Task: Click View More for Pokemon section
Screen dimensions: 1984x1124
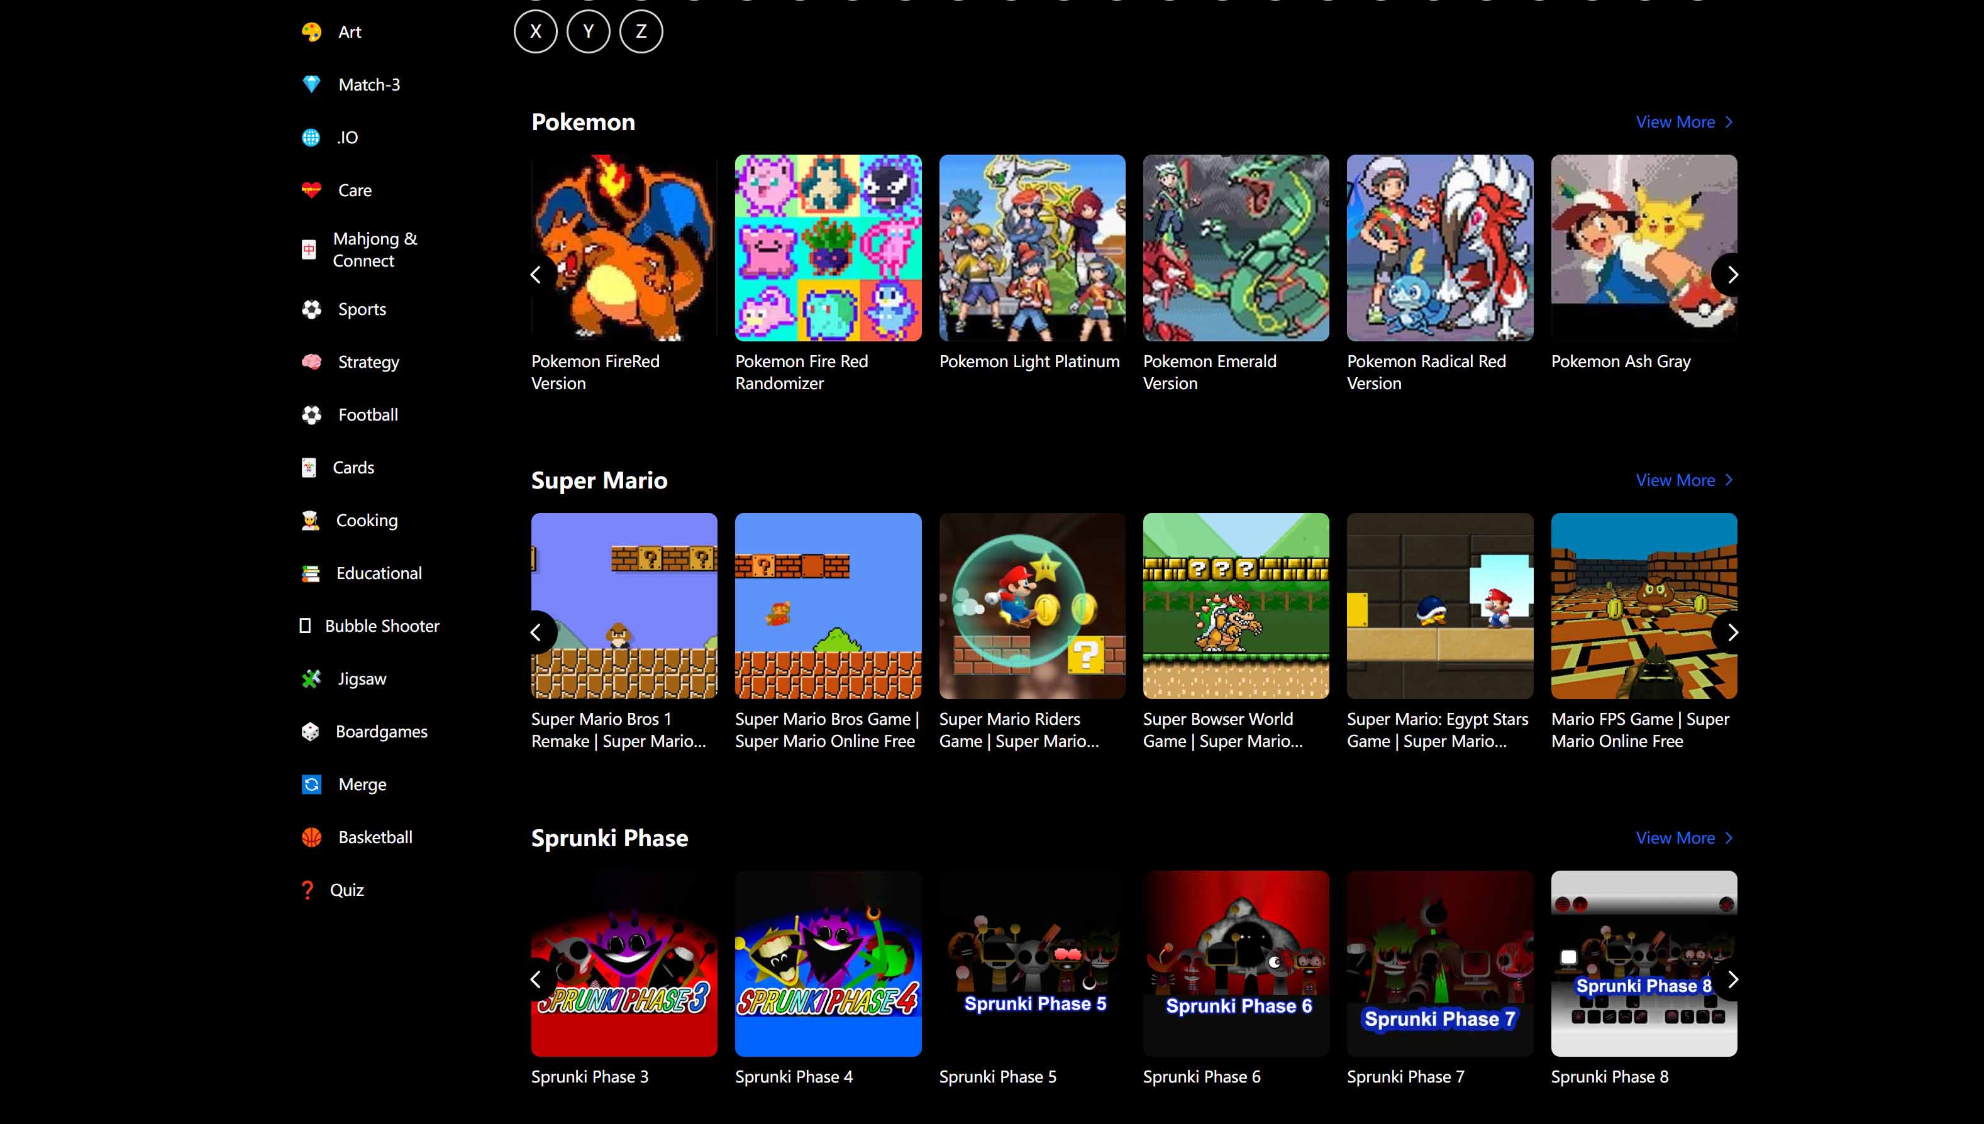Action: point(1685,122)
